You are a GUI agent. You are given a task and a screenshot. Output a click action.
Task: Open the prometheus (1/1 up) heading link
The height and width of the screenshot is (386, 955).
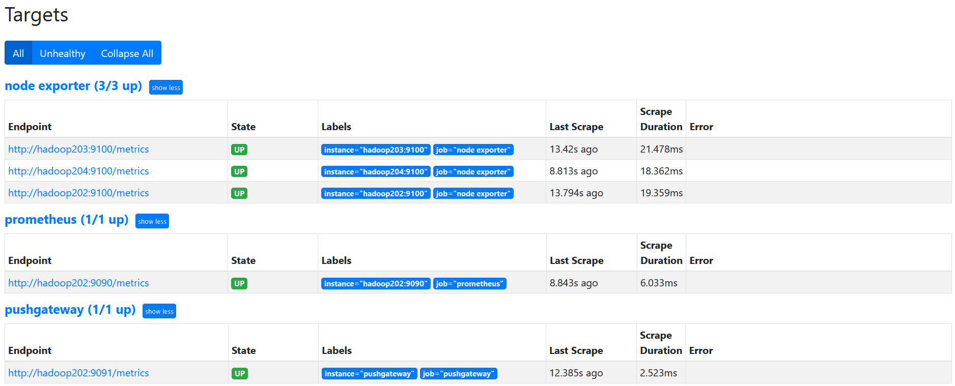pyautogui.click(x=67, y=220)
